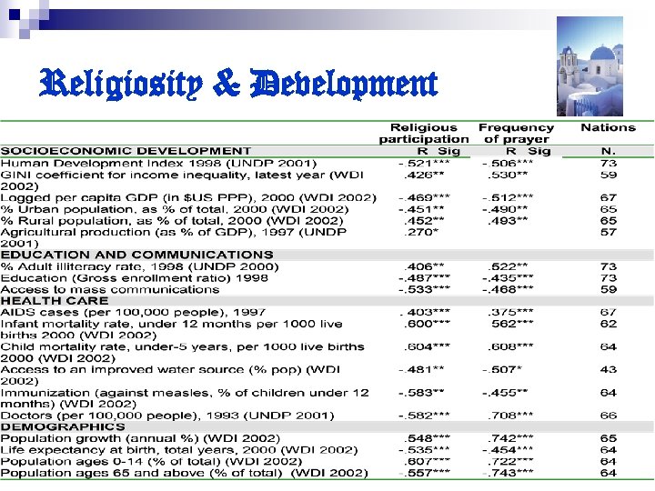Viewport: 655px width, 491px height.
Task: Select the 'Life expectancy at birth' row label
Action: pyautogui.click(x=179, y=450)
